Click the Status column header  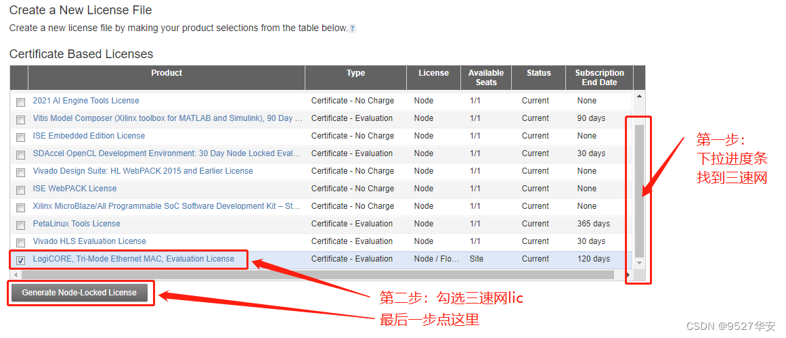coord(539,78)
